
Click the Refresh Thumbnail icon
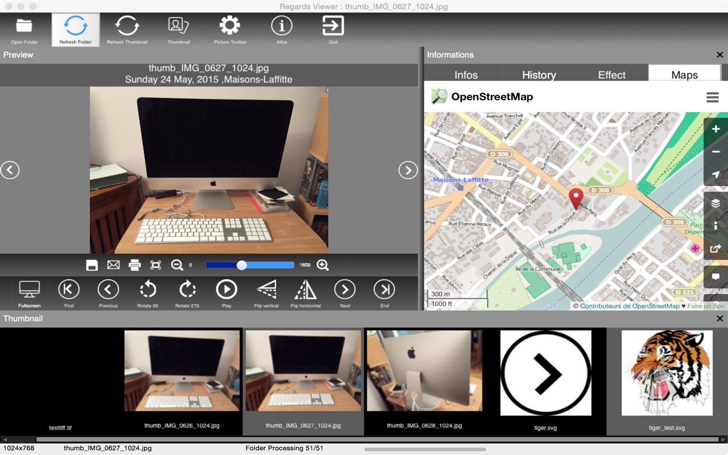point(127,26)
